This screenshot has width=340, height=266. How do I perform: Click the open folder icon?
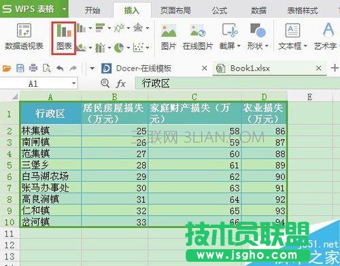(7, 68)
